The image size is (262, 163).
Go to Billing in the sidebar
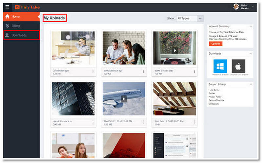16,26
